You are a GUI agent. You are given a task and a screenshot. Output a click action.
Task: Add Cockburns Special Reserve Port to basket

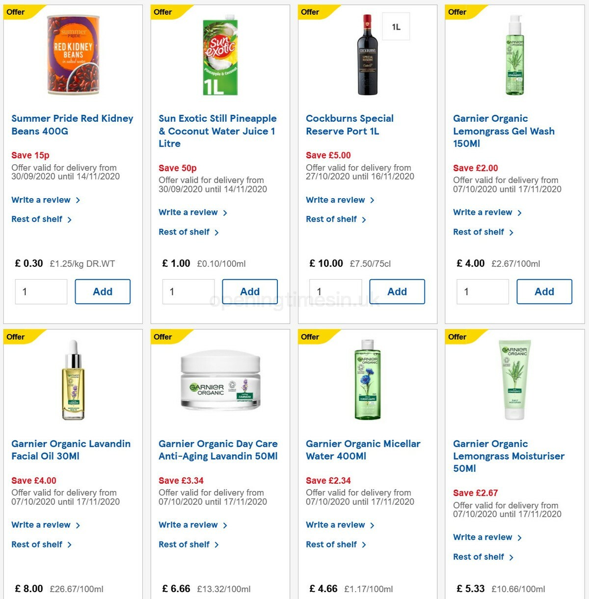click(397, 291)
